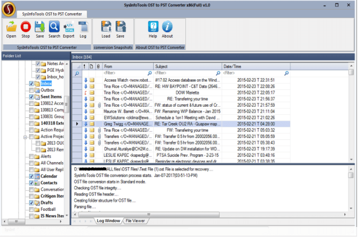Uncheck the Drafts folder checkbox
This screenshot has width=358, height=237.
pos(32,203)
